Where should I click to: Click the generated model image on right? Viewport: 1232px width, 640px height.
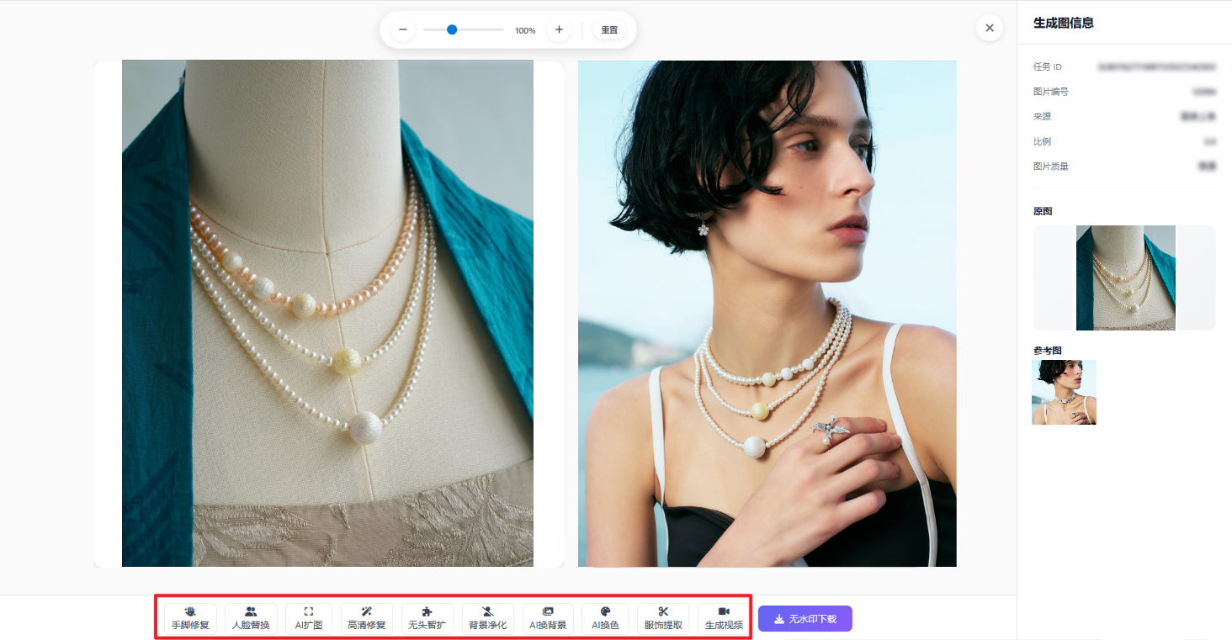click(x=767, y=313)
